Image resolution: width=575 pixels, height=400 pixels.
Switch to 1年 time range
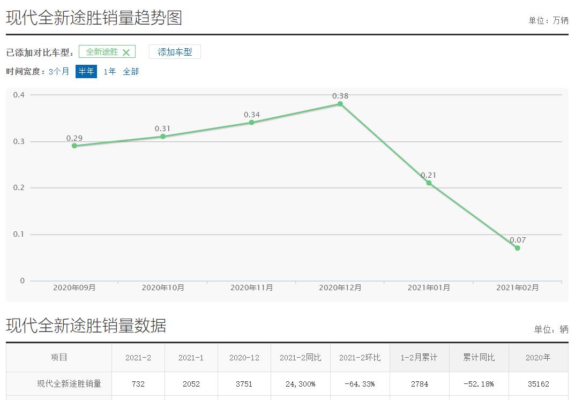pyautogui.click(x=110, y=71)
